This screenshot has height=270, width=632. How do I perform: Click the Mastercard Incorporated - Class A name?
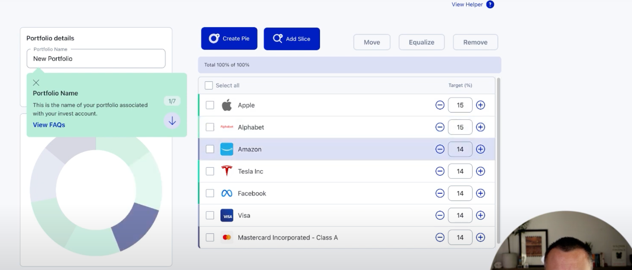(x=288, y=238)
